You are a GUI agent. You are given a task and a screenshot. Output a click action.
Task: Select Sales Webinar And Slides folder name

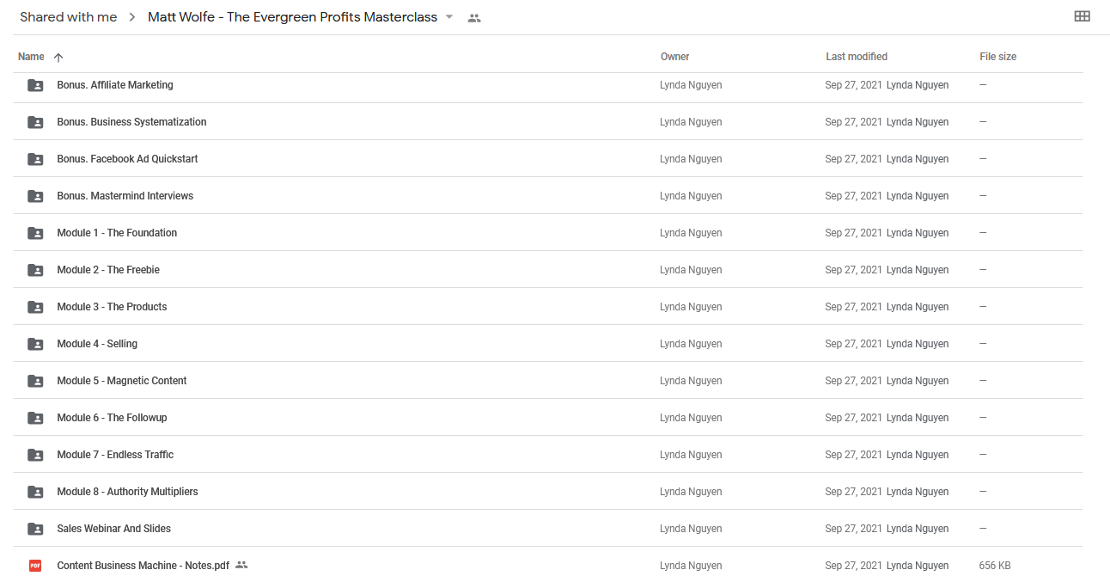114,529
